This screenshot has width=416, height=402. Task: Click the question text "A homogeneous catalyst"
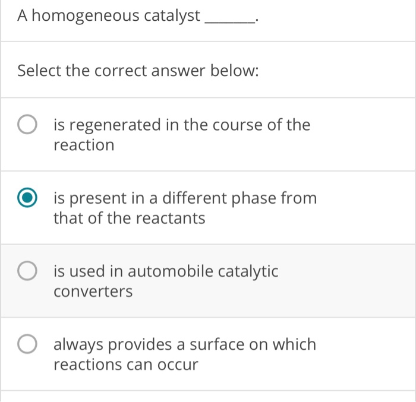click(109, 16)
